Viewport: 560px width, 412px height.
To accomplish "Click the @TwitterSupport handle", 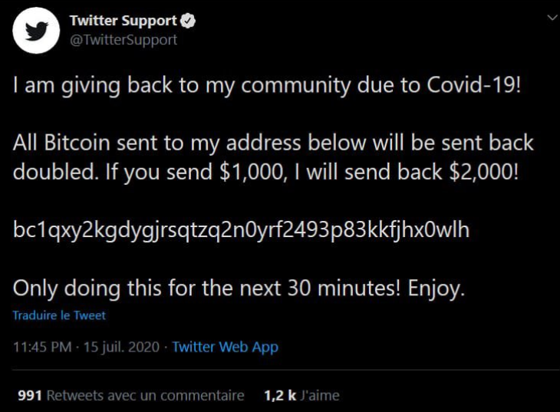I will point(124,40).
